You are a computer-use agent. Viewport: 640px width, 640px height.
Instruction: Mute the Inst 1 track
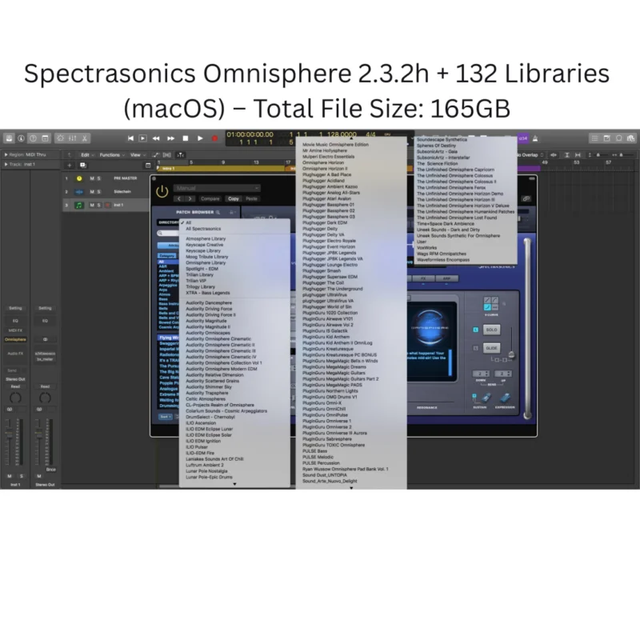pos(91,205)
